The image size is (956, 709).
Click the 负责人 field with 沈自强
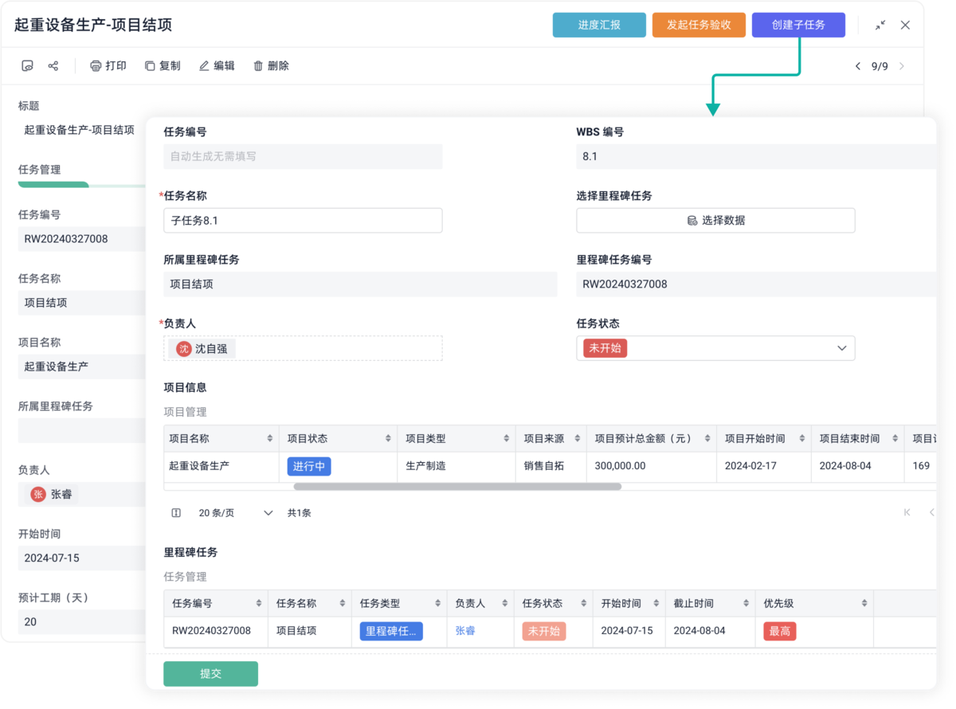point(303,348)
